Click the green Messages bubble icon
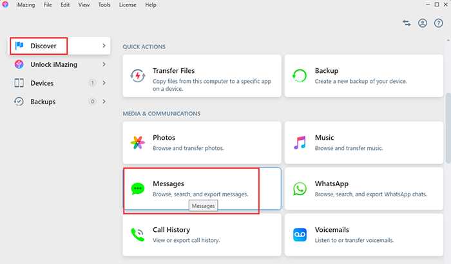This screenshot has width=451, height=264. (x=138, y=189)
